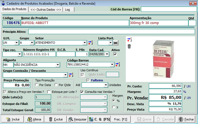
Task: Click the add image icon above trash can
Action: 129,40
